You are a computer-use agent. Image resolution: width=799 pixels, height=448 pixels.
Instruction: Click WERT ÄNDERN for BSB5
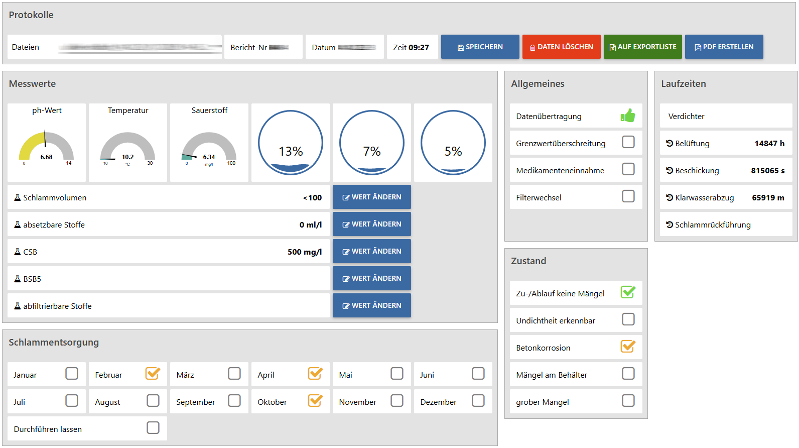371,278
